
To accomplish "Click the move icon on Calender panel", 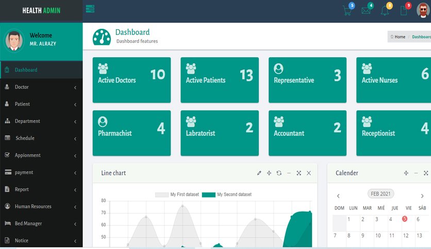I will point(406,173).
